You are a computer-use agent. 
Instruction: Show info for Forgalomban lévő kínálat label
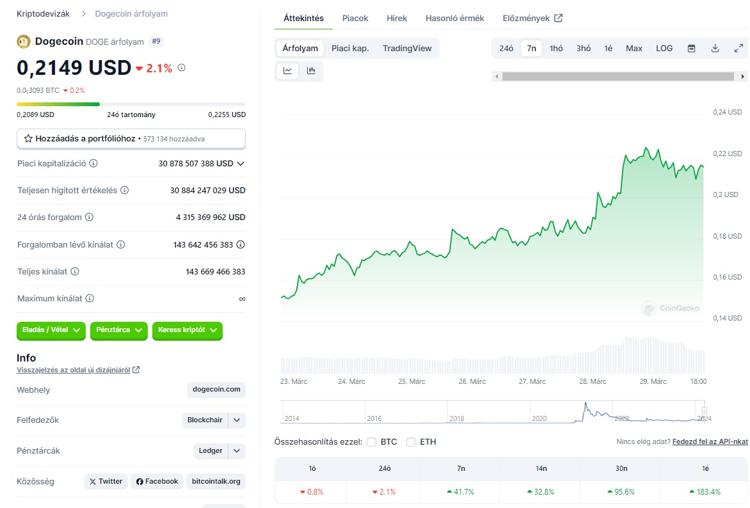pos(121,245)
